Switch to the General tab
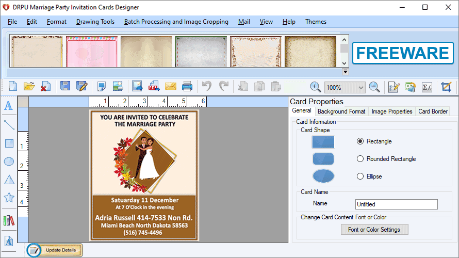Image resolution: width=459 pixels, height=258 pixels. [302, 111]
